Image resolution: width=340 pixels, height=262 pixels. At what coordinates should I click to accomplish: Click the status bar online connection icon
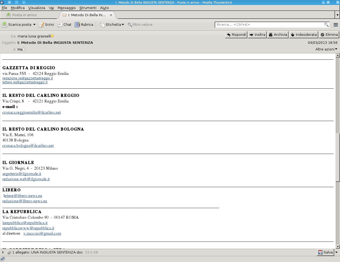[3, 259]
